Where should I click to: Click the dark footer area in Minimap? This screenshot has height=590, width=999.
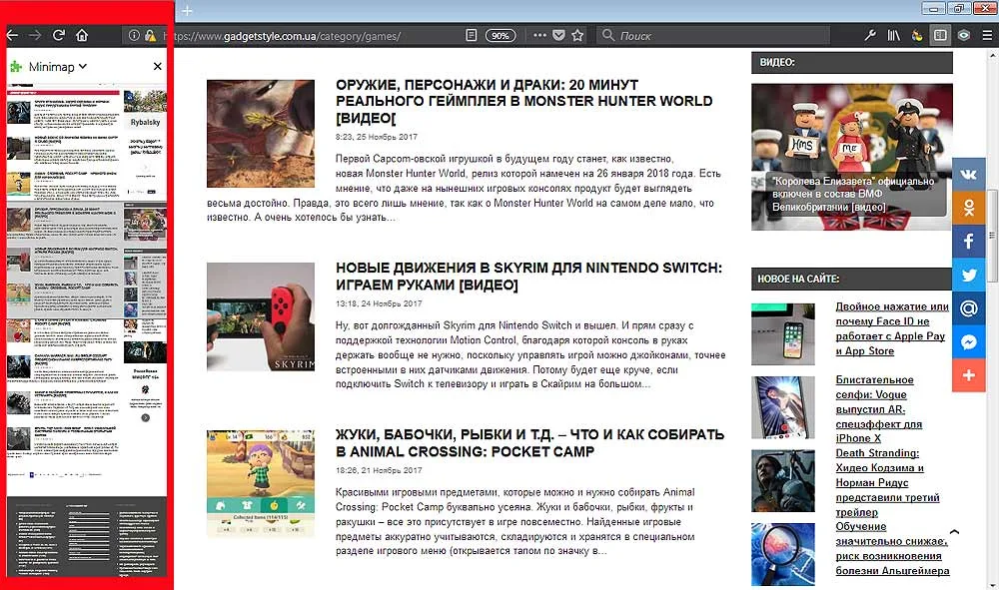point(87,536)
